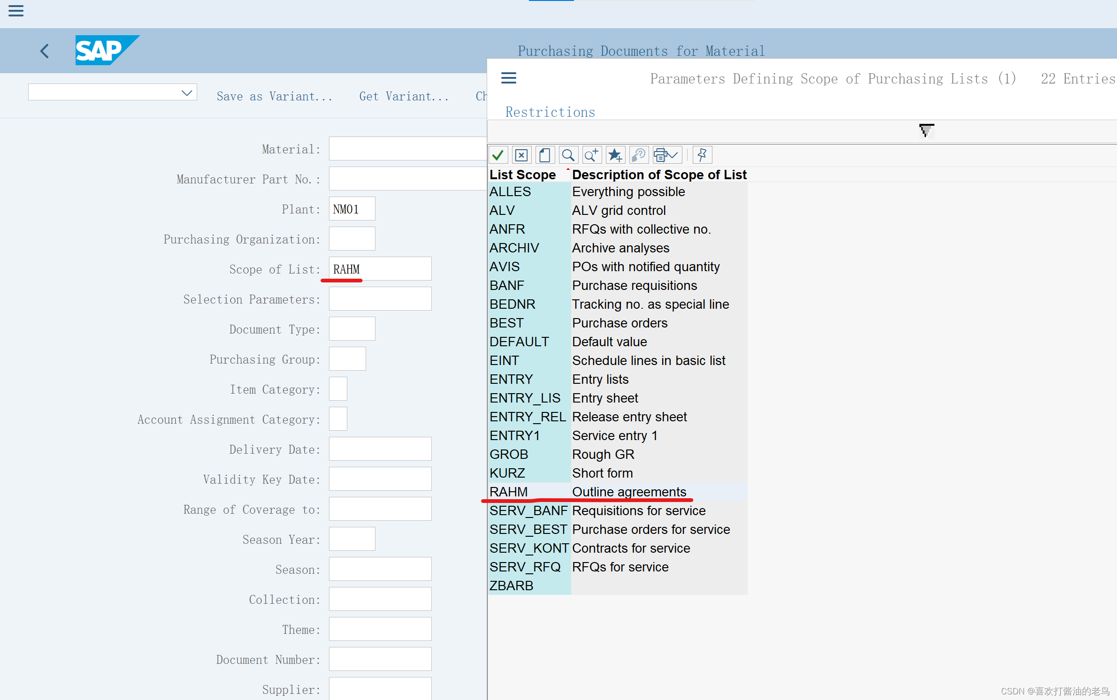
Task: Click Save as Variant...
Action: pyautogui.click(x=275, y=96)
